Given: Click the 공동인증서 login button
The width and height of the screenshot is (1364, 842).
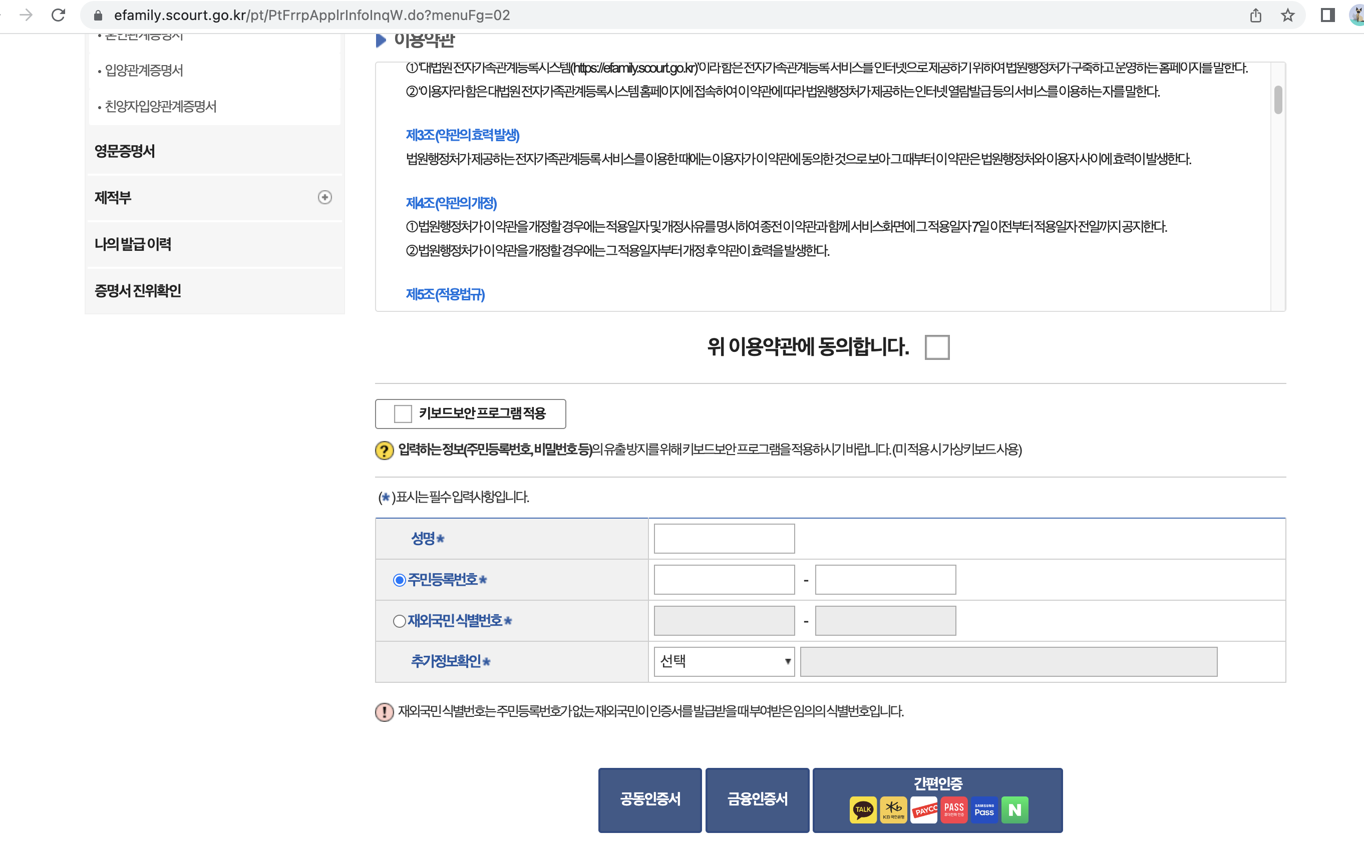Looking at the screenshot, I should tap(650, 799).
